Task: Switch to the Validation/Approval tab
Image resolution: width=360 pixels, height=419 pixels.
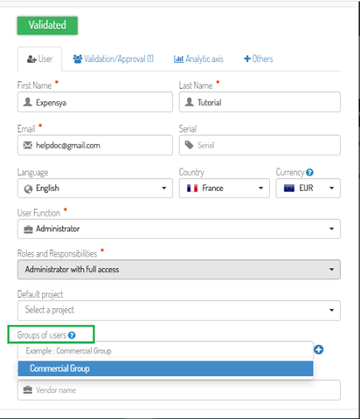Action: [x=114, y=59]
